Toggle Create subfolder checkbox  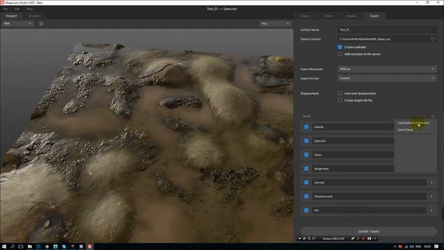point(340,47)
